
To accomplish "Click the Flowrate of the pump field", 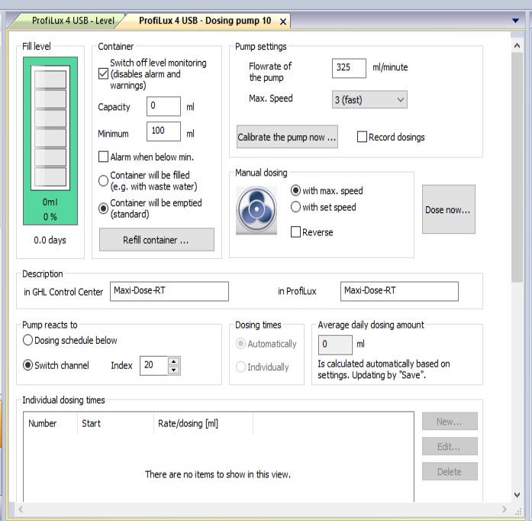I will 349,67.
